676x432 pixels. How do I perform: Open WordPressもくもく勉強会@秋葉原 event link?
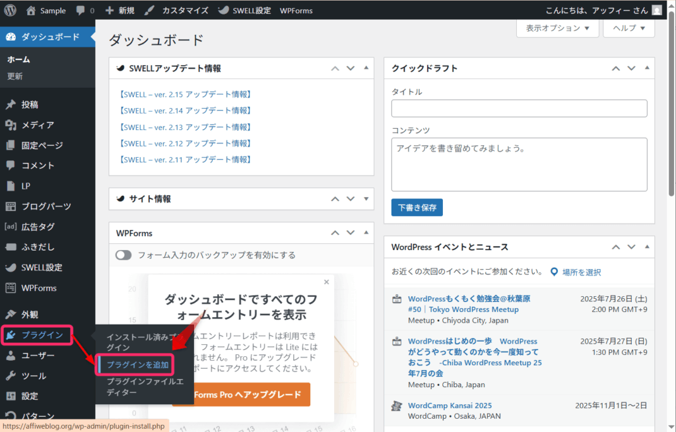[469, 304]
